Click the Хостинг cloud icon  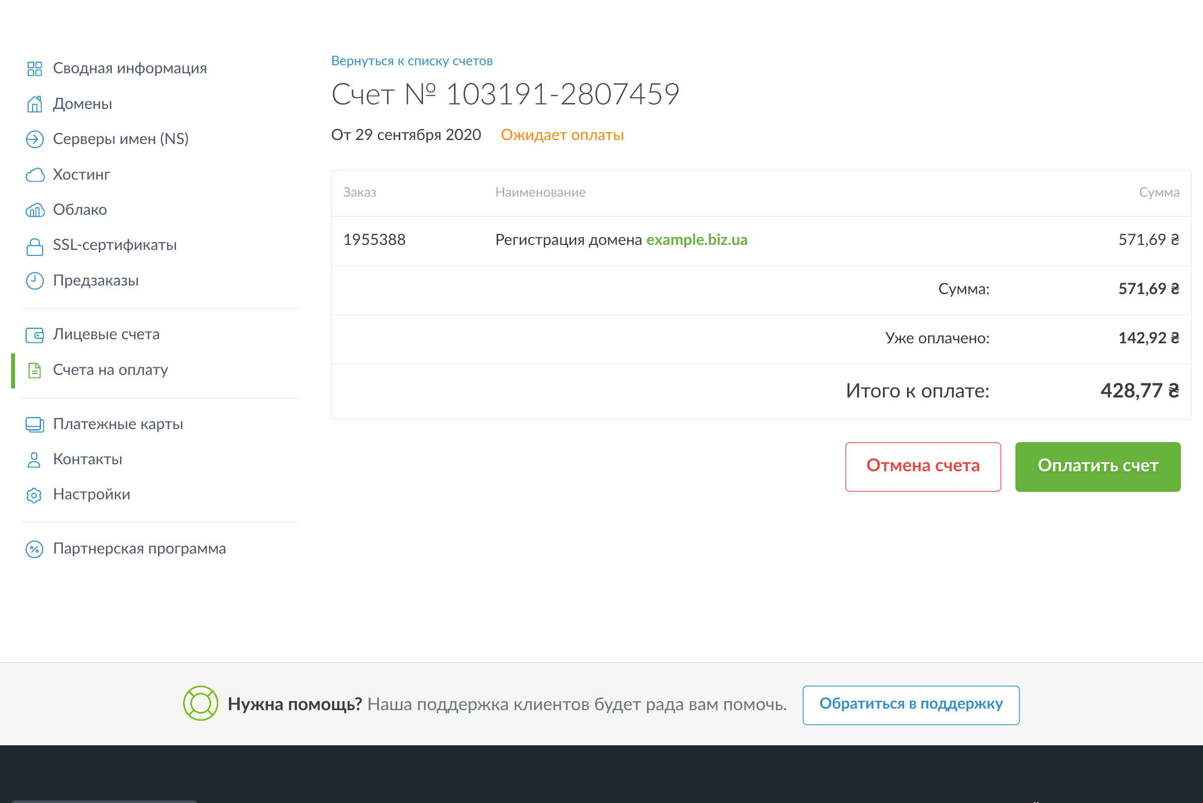[x=34, y=175]
